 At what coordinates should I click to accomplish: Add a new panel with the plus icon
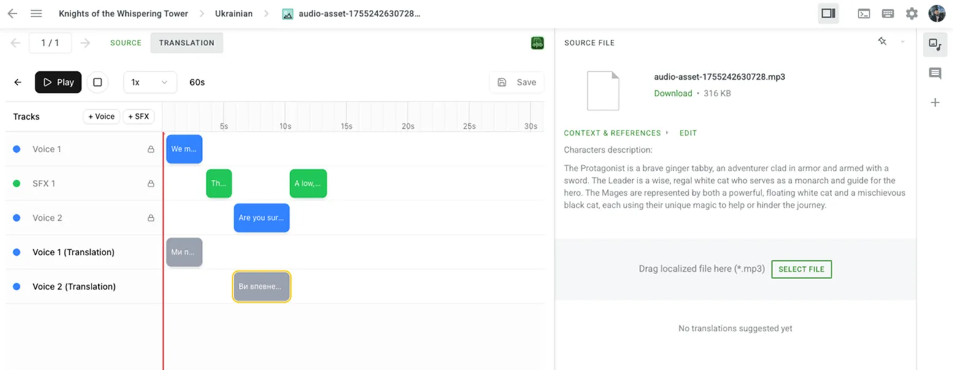tap(935, 102)
